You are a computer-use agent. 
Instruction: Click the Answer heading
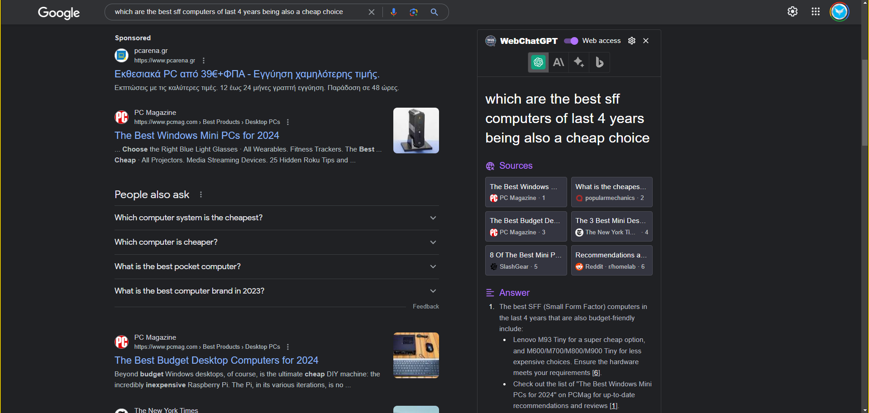[x=514, y=293]
